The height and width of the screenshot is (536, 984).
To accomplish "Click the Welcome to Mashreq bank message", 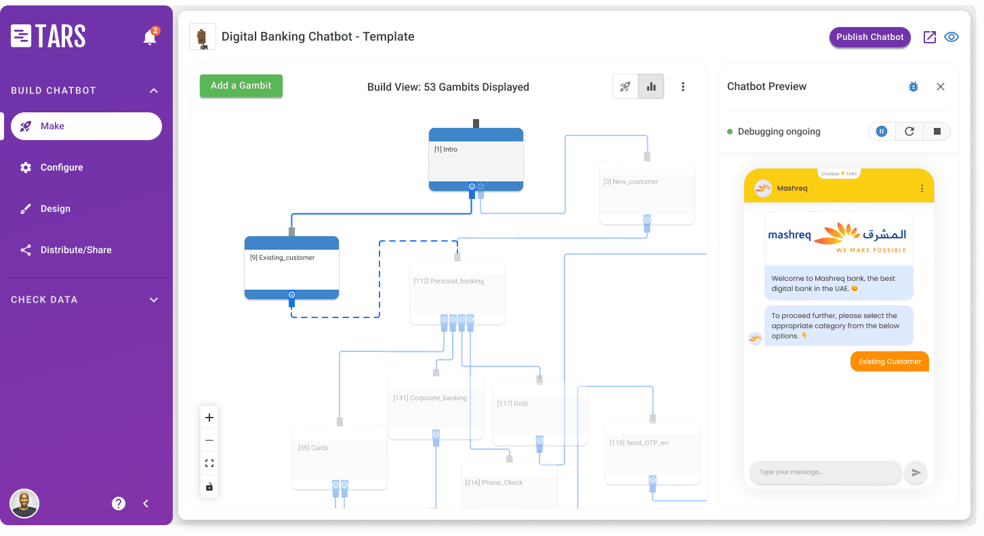I will pyautogui.click(x=839, y=283).
